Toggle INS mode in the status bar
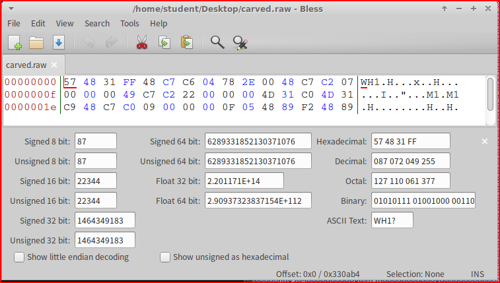This screenshot has height=283, width=500. (477, 274)
